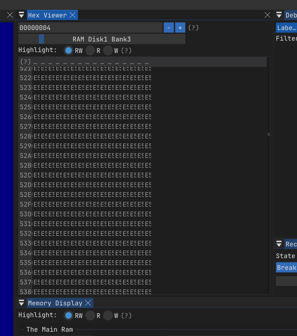The width and height of the screenshot is (297, 336).
Task: Select the Hex Viewer tab
Action: tap(47, 15)
